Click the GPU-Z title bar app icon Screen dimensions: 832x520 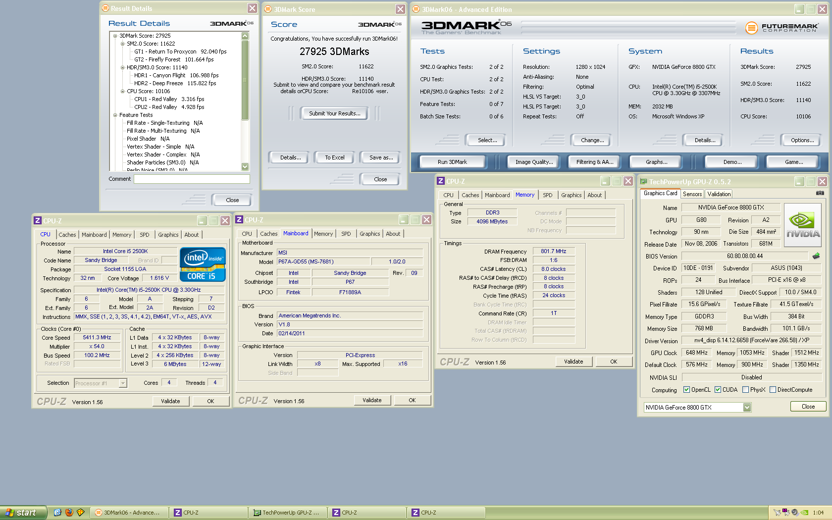coord(643,182)
